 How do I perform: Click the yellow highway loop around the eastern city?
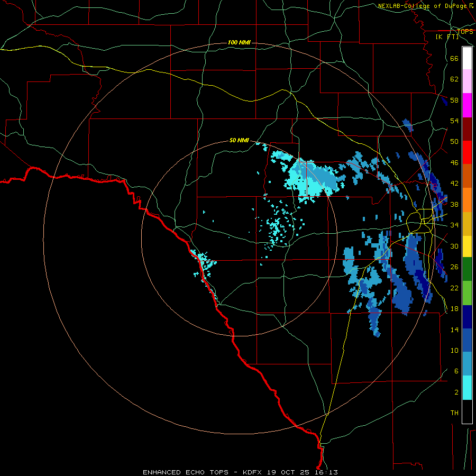pos(420,221)
